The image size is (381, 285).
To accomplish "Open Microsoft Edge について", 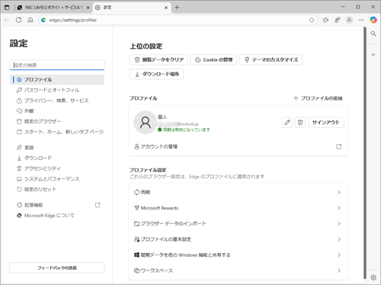I will pyautogui.click(x=57, y=216).
